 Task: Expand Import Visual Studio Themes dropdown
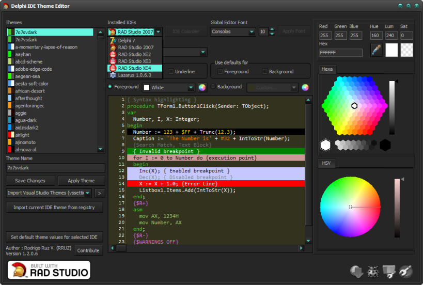point(87,193)
